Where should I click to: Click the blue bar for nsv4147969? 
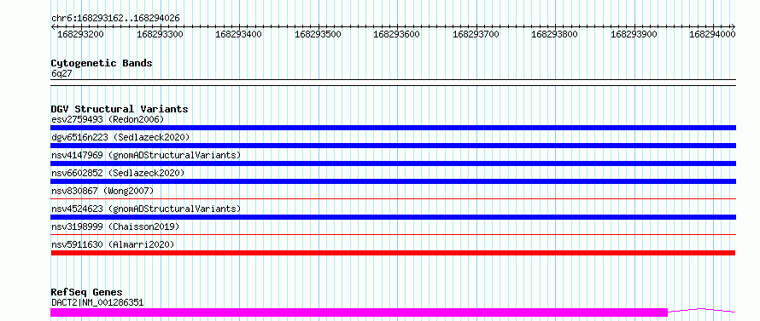pos(393,163)
